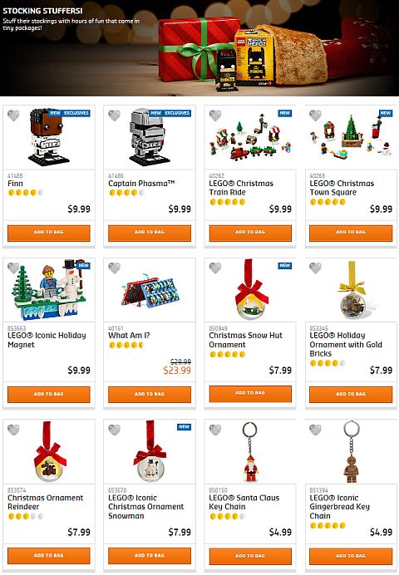Add What Am I? to bag
Screen dimensions: 399x575
tap(150, 394)
